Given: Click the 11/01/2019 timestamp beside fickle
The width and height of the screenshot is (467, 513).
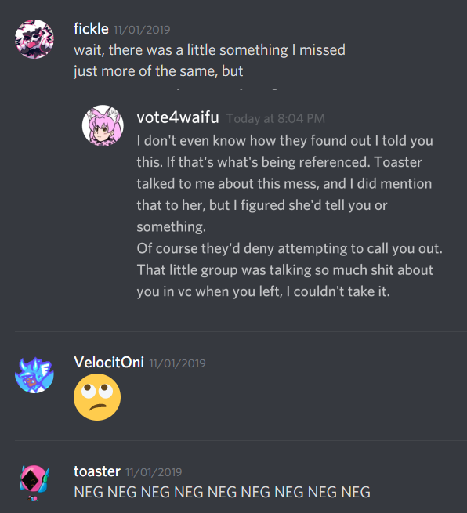Looking at the screenshot, I should [x=142, y=30].
